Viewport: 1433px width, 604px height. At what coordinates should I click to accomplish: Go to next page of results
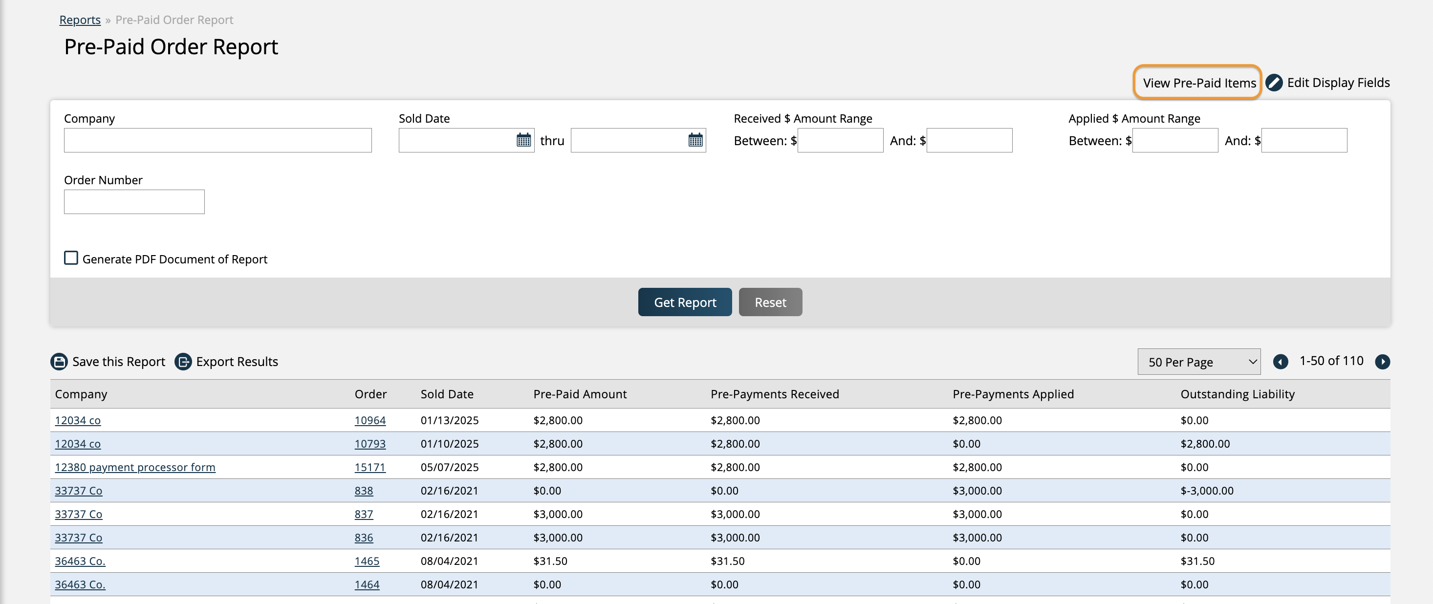(x=1382, y=362)
